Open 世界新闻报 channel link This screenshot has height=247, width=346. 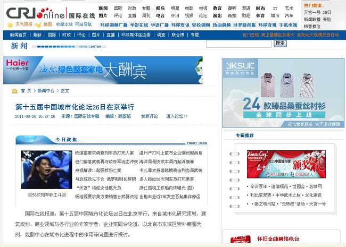click(x=244, y=25)
